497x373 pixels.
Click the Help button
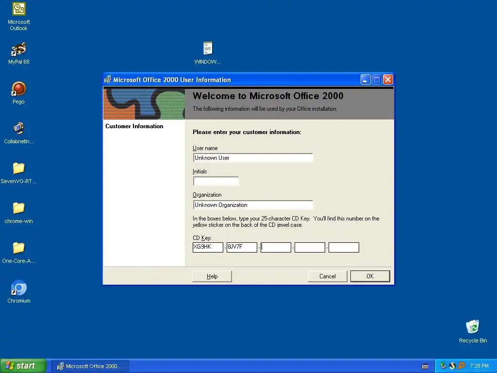[x=212, y=276]
